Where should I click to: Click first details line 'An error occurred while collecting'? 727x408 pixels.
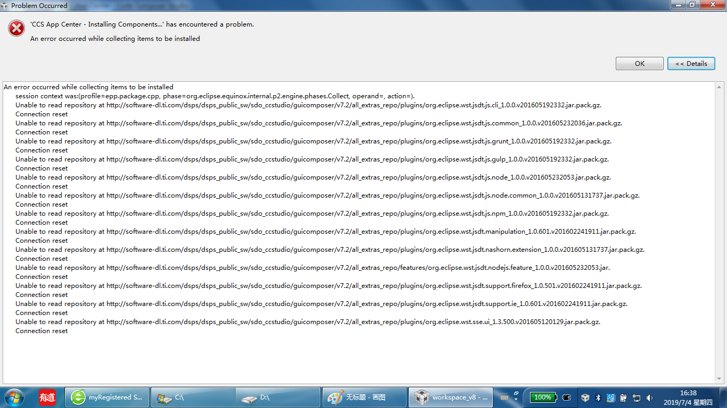88,87
